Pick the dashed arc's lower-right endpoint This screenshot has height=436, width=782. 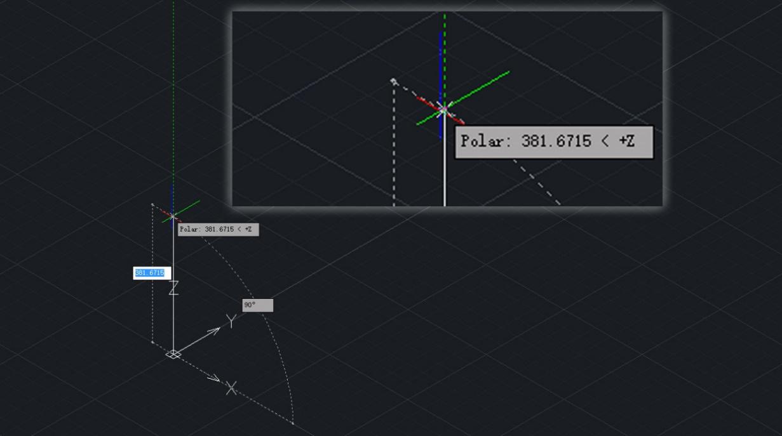[293, 423]
